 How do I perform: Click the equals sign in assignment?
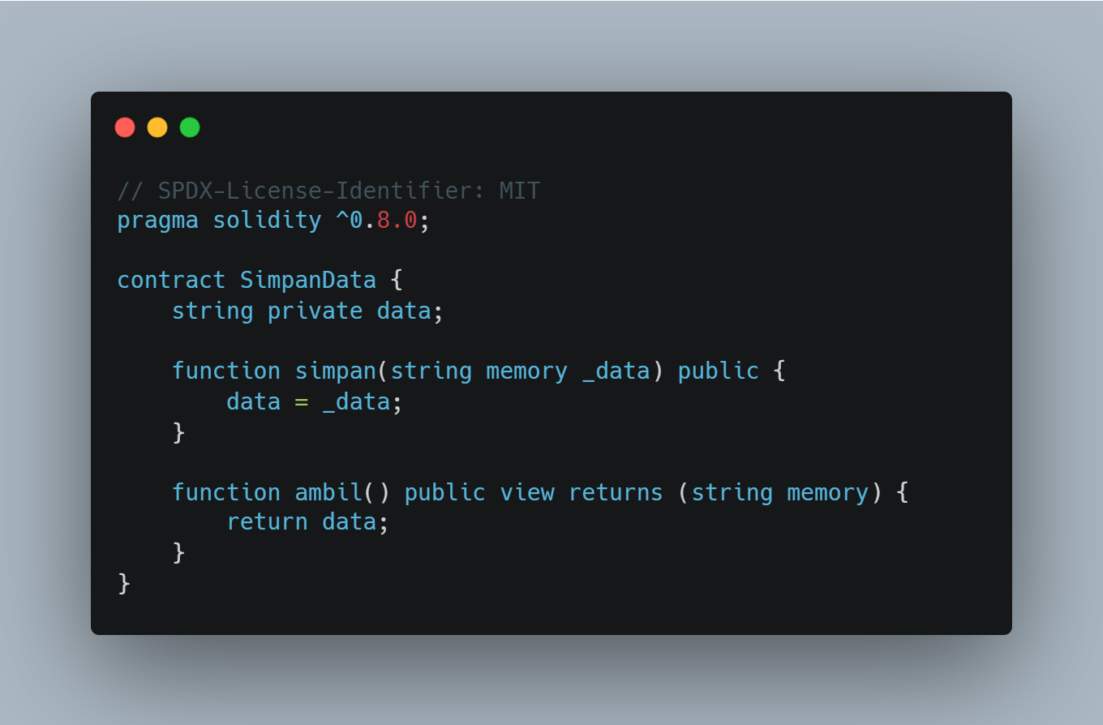(x=301, y=401)
